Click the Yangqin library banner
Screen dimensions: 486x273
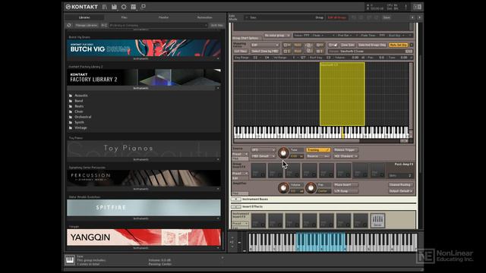(144, 237)
